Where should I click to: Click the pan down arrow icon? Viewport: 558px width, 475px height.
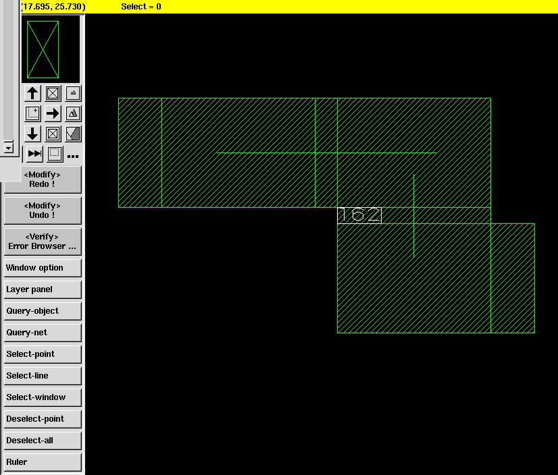[32, 134]
